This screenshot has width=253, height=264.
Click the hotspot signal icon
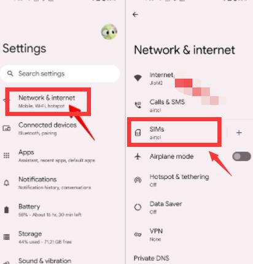pos(138,180)
